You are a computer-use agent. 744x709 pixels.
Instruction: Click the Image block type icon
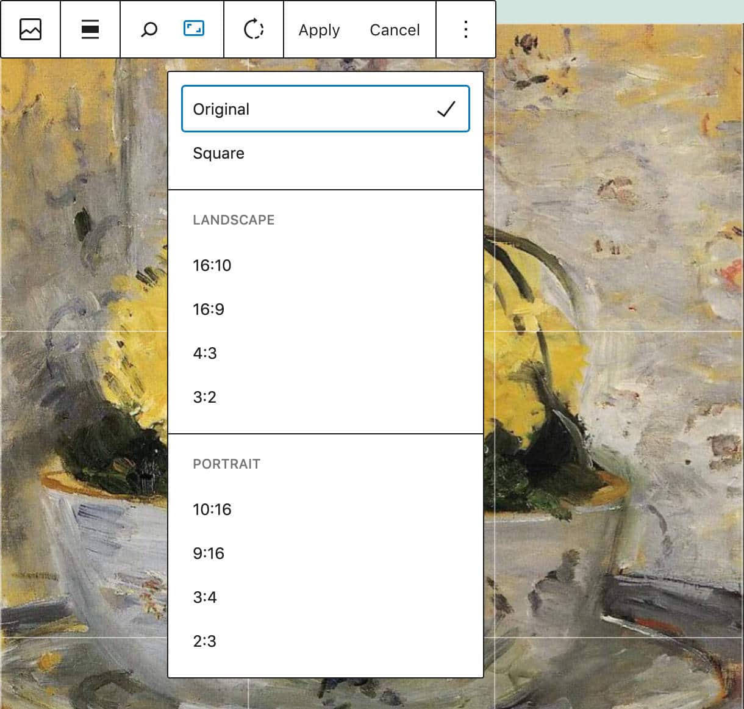coord(30,29)
